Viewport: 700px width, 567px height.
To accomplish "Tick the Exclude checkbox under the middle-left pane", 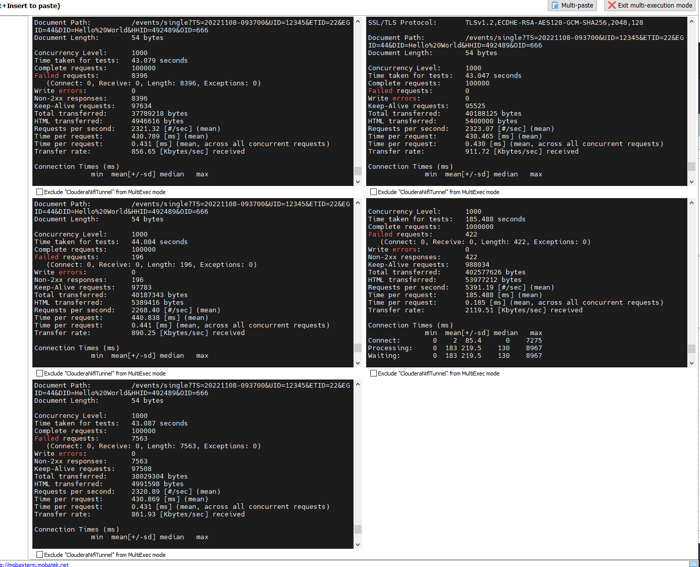I will point(39,373).
